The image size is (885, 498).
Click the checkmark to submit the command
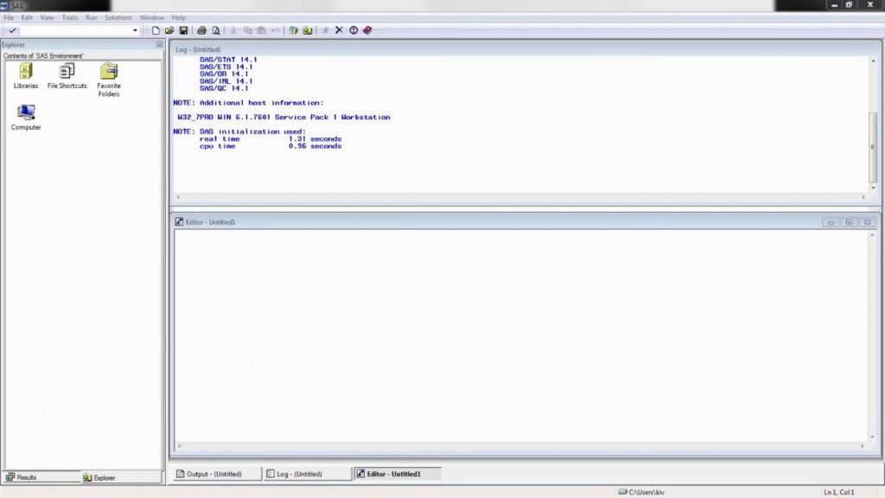pos(12,30)
